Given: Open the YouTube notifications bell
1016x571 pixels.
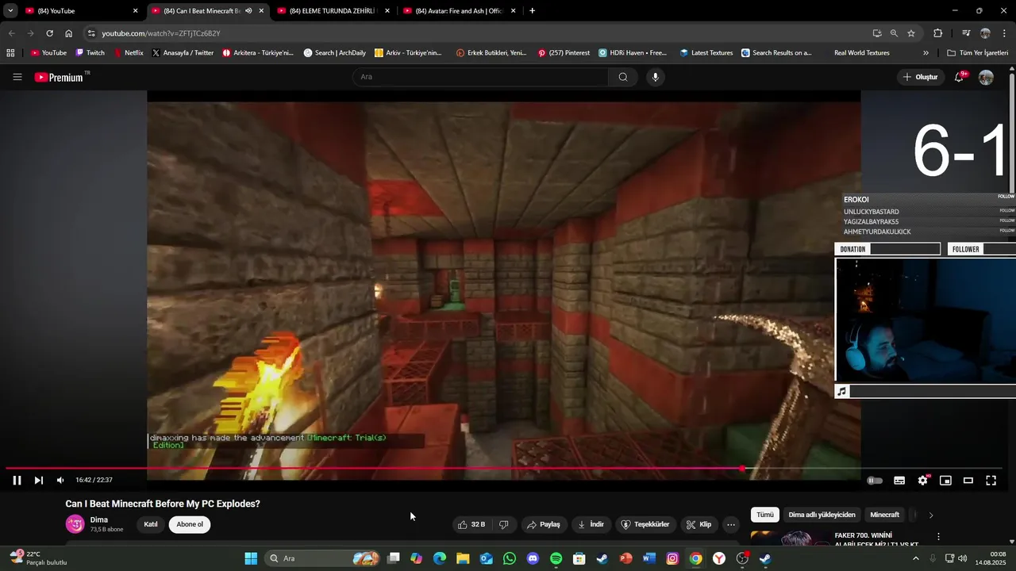Looking at the screenshot, I should tap(960, 77).
